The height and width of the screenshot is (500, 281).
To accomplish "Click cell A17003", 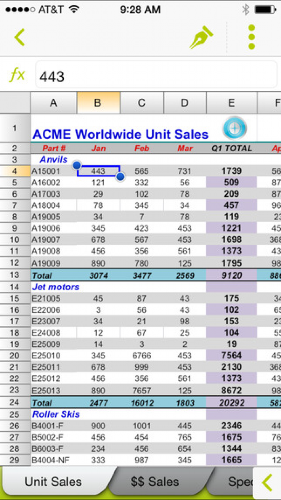I will (x=54, y=194).
